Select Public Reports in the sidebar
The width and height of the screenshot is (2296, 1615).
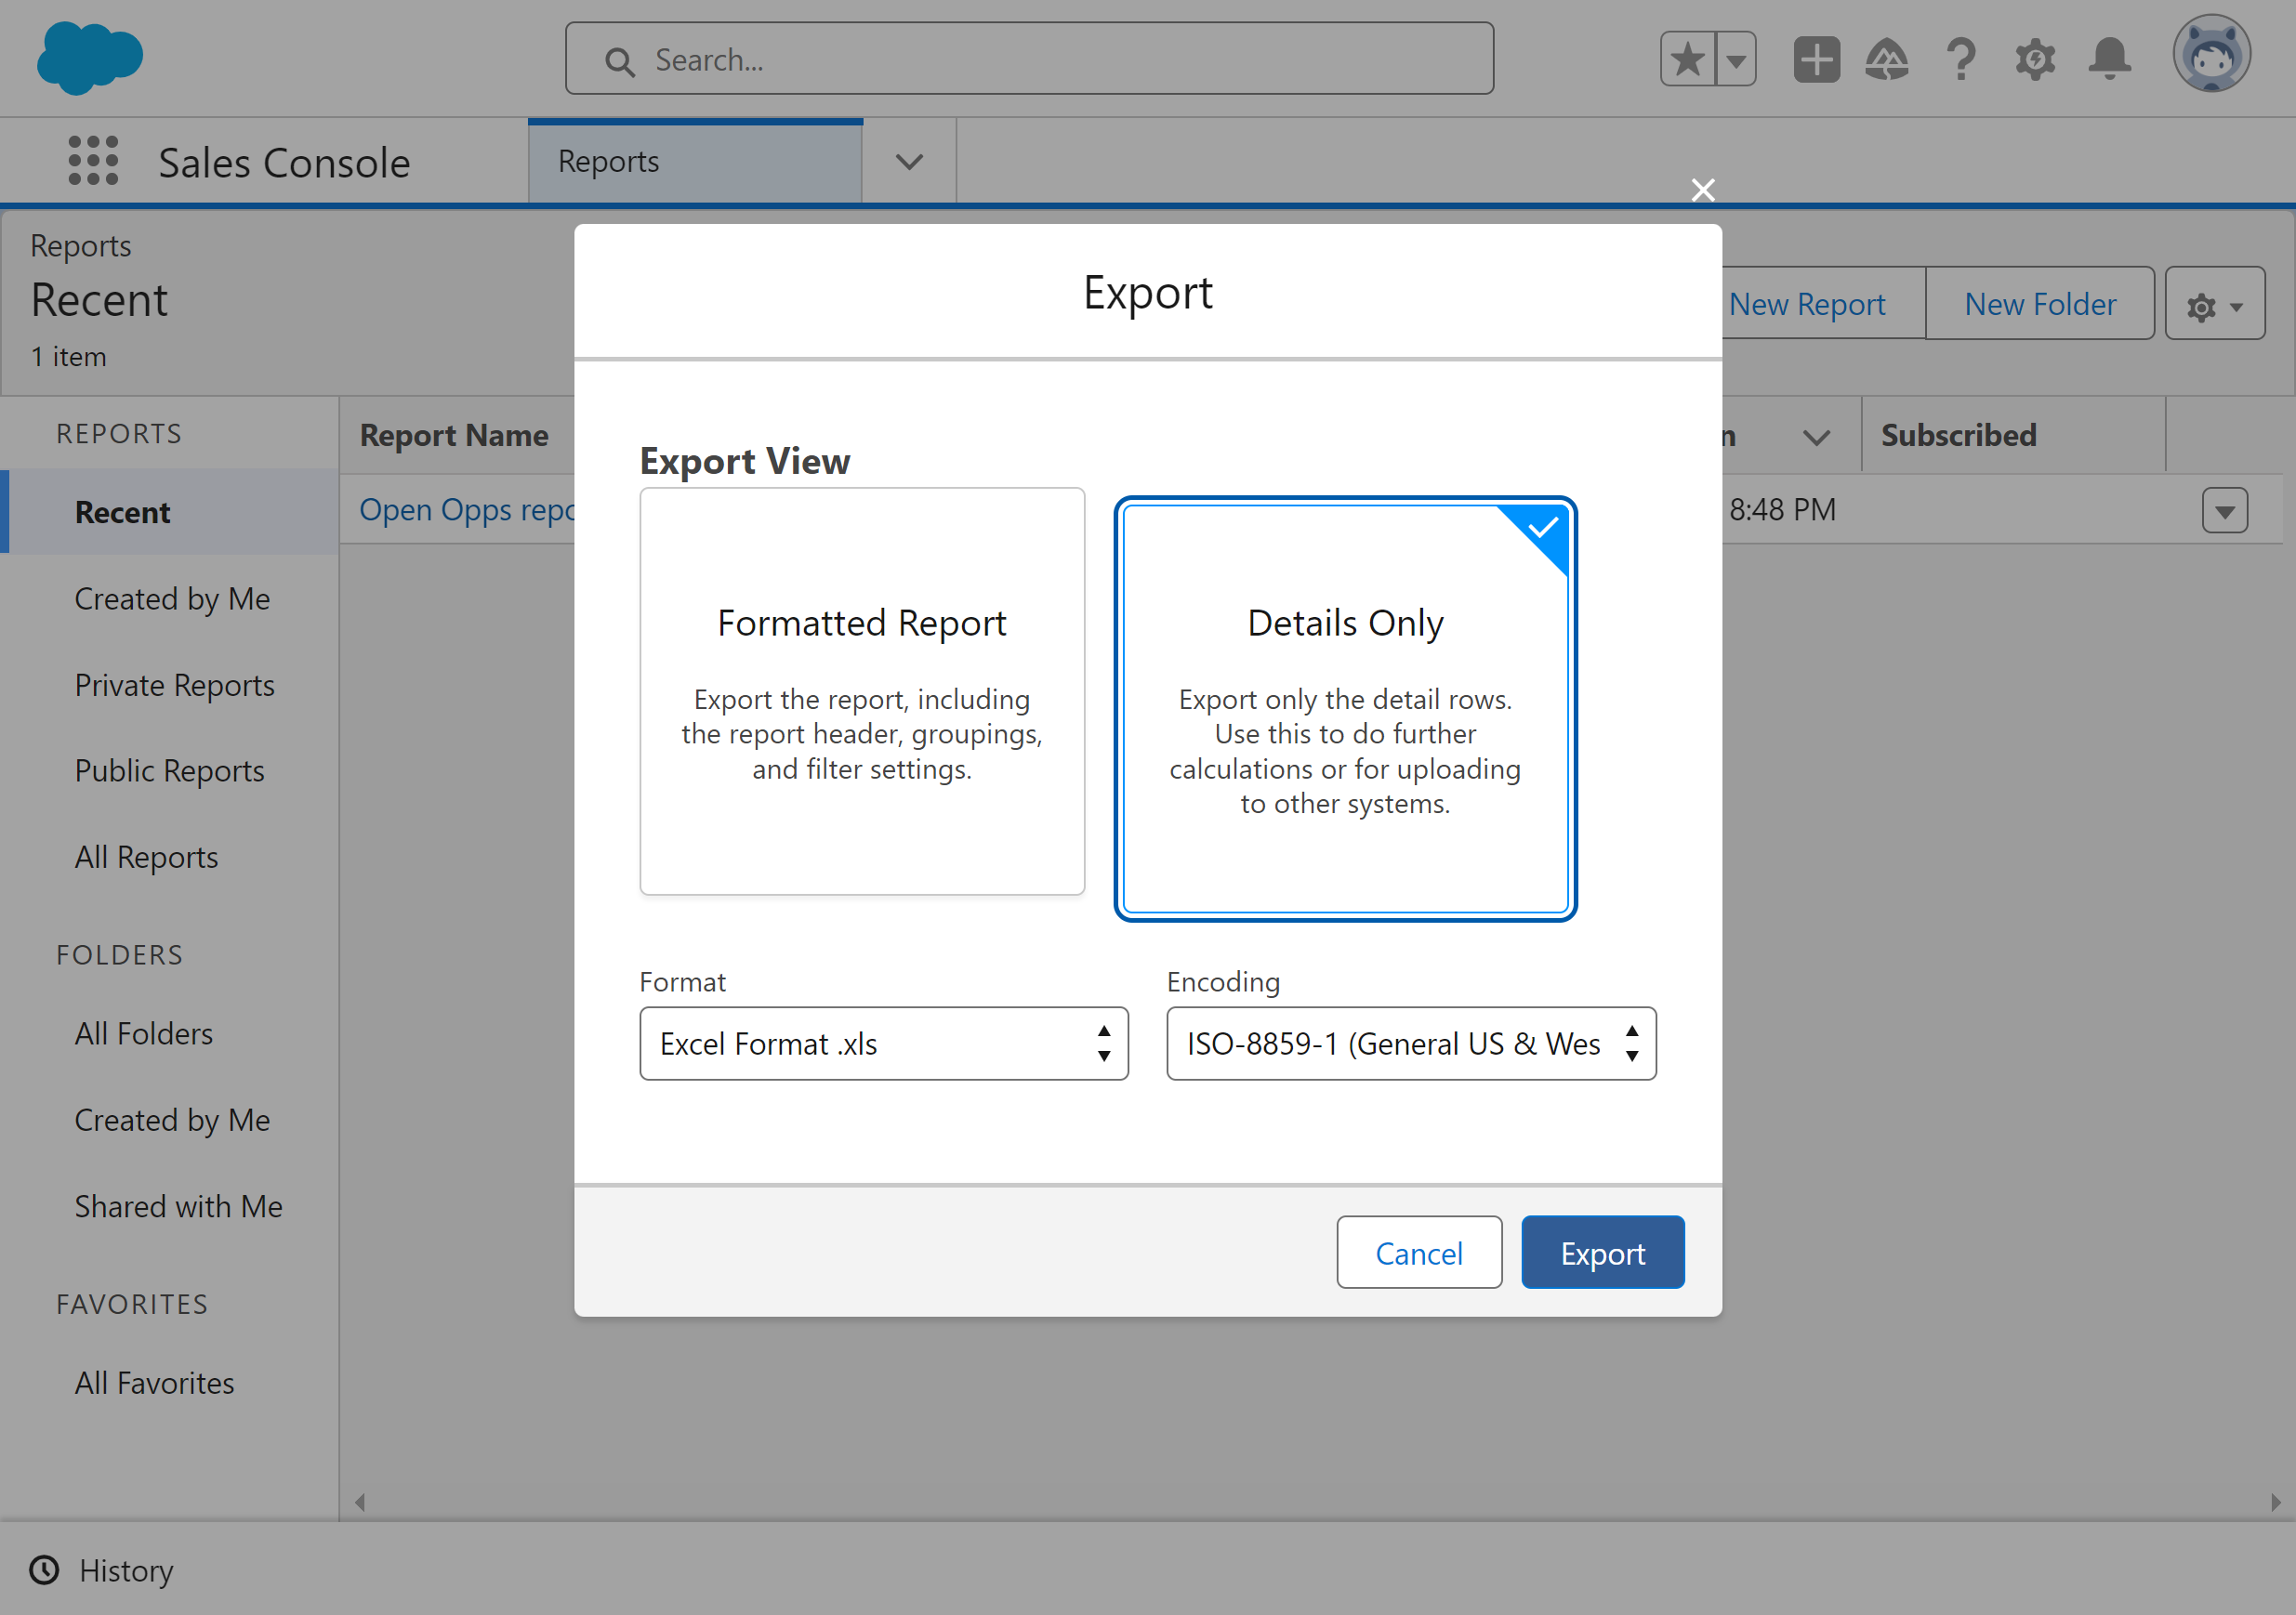169,770
